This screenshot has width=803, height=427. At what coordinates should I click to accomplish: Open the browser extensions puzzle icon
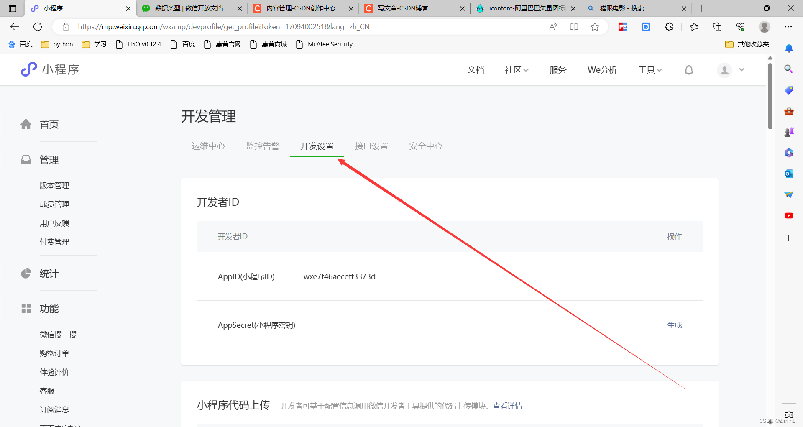tap(669, 27)
